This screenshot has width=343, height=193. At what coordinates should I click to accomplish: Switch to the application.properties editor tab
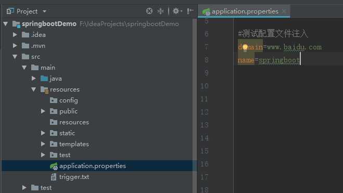[245, 11]
